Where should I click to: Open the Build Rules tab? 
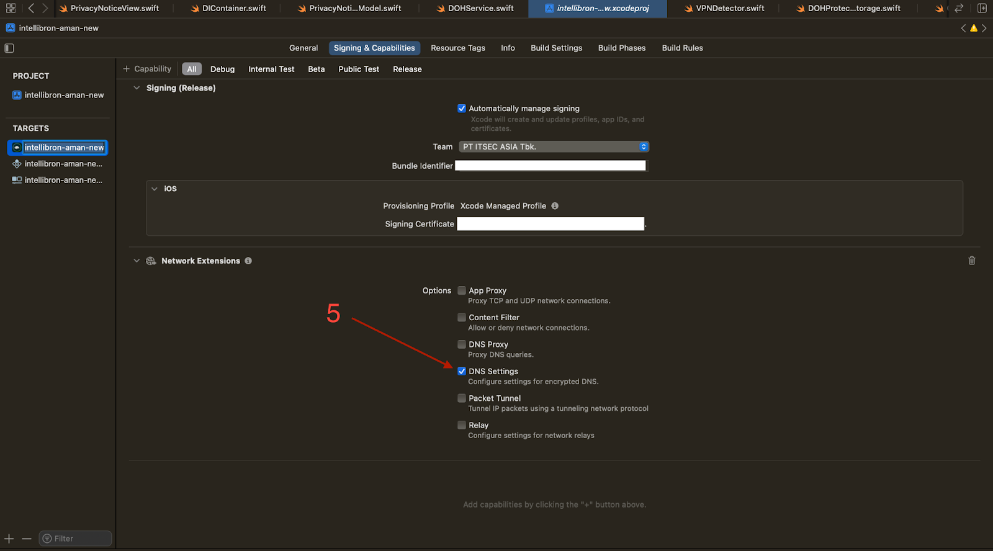point(682,48)
